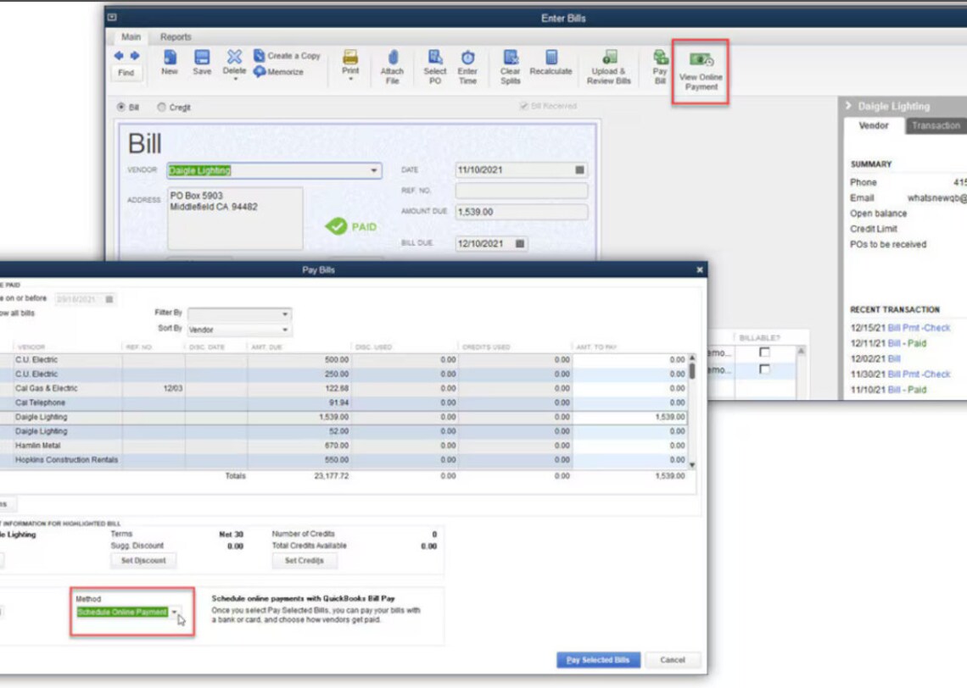Click the vendor Address box on the Bill
967x688 pixels.
point(235,218)
